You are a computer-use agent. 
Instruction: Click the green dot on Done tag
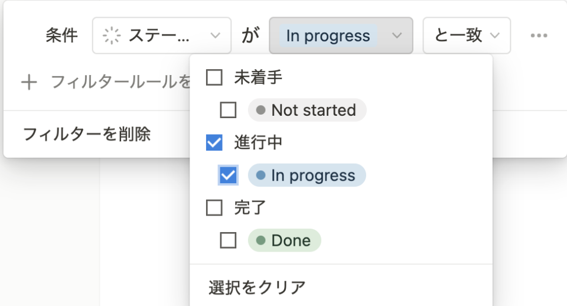260,240
